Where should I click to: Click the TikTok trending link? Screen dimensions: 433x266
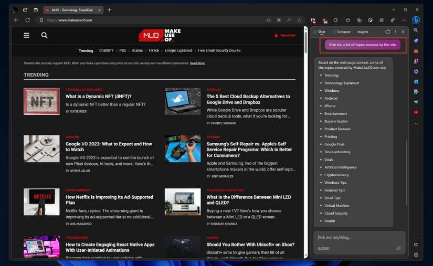[154, 50]
